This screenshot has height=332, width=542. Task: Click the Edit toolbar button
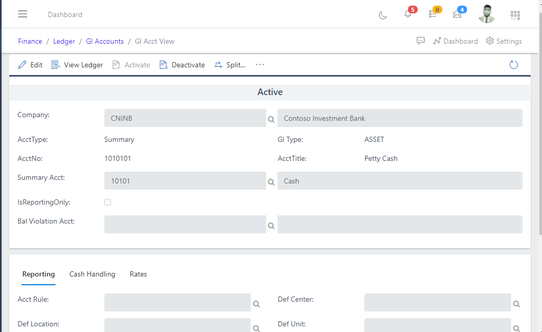click(x=30, y=65)
